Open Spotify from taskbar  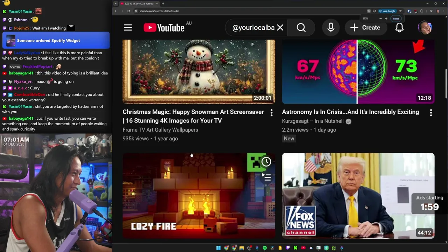click(265, 248)
